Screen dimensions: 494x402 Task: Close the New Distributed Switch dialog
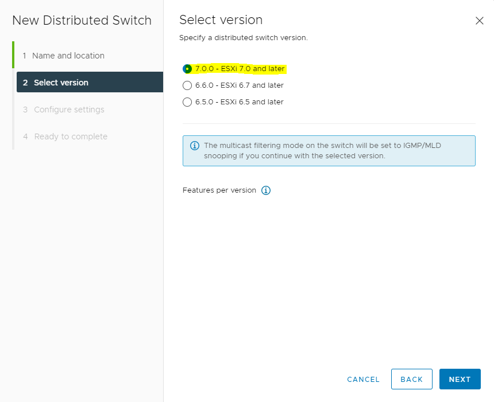tap(479, 21)
